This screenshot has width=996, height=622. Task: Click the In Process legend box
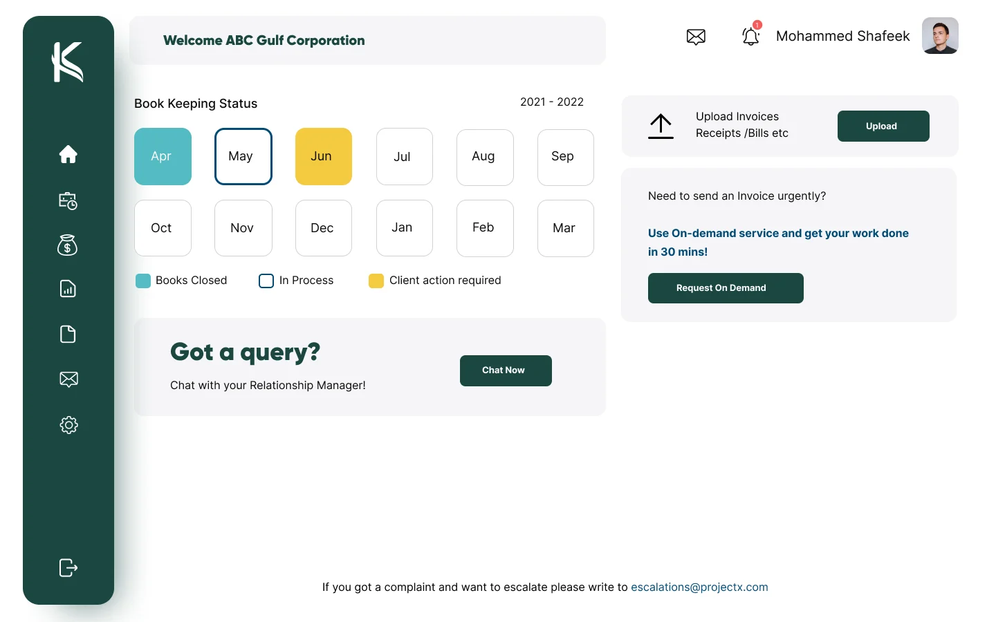pos(266,281)
